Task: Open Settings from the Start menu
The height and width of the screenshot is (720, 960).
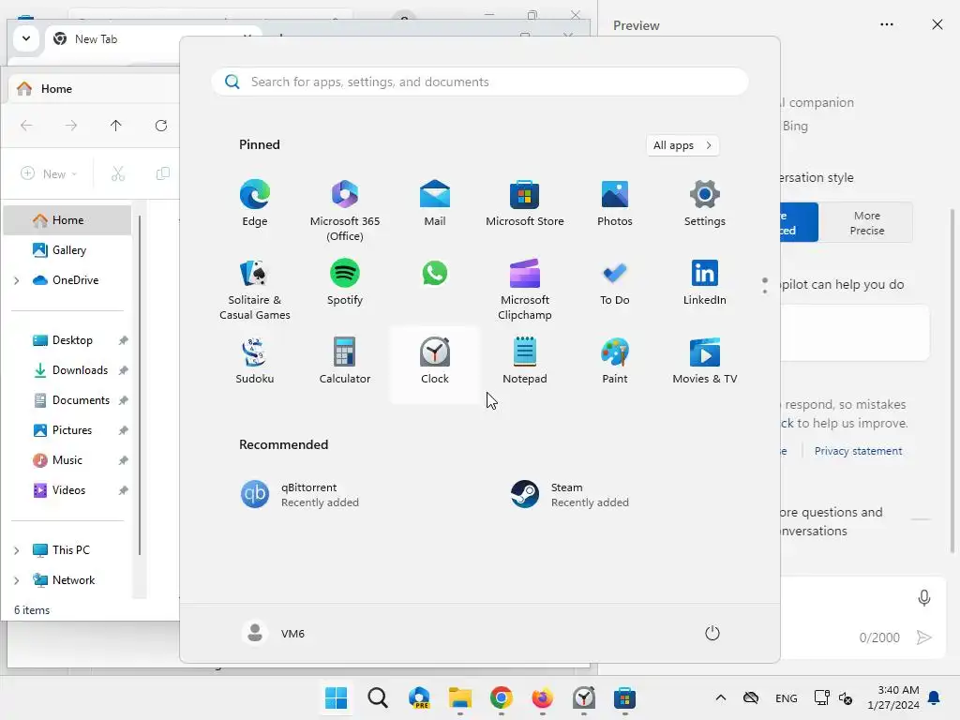Action: pyautogui.click(x=705, y=203)
